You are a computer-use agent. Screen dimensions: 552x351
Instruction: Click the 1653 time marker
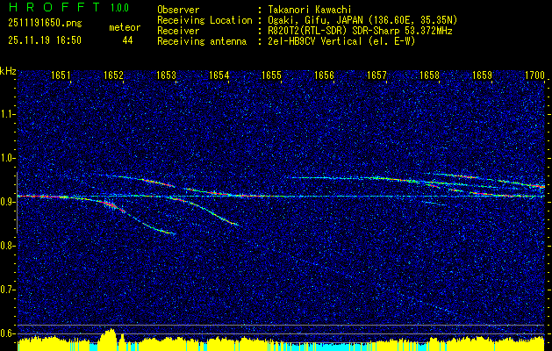coord(166,75)
